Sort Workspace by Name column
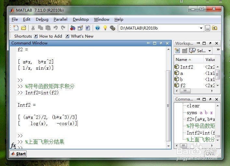Image resolution: width=230 pixels, height=166 pixels. (189, 59)
